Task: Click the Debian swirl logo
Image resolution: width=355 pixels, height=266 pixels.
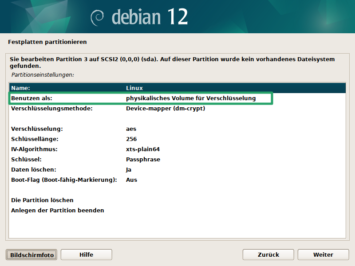Action: tap(98, 17)
